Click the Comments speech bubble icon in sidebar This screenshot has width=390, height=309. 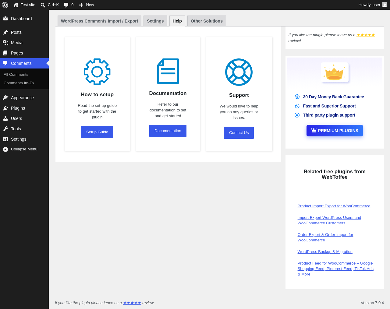5,63
